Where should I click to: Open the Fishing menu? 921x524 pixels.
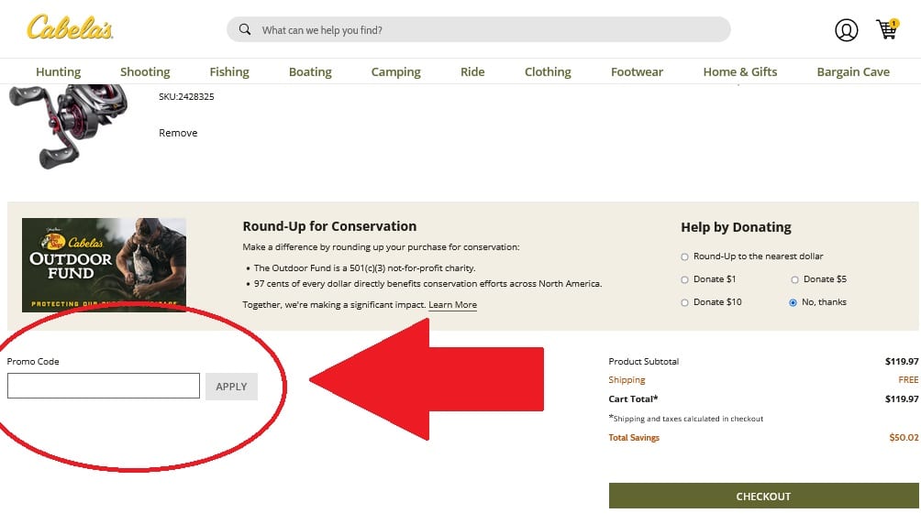[229, 71]
